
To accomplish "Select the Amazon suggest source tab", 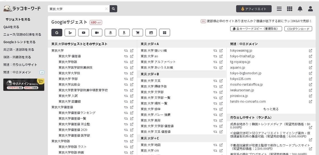I will coord(111,33).
